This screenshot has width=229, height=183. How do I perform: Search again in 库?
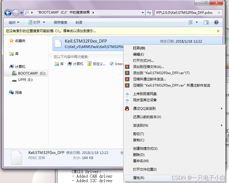[59, 64]
